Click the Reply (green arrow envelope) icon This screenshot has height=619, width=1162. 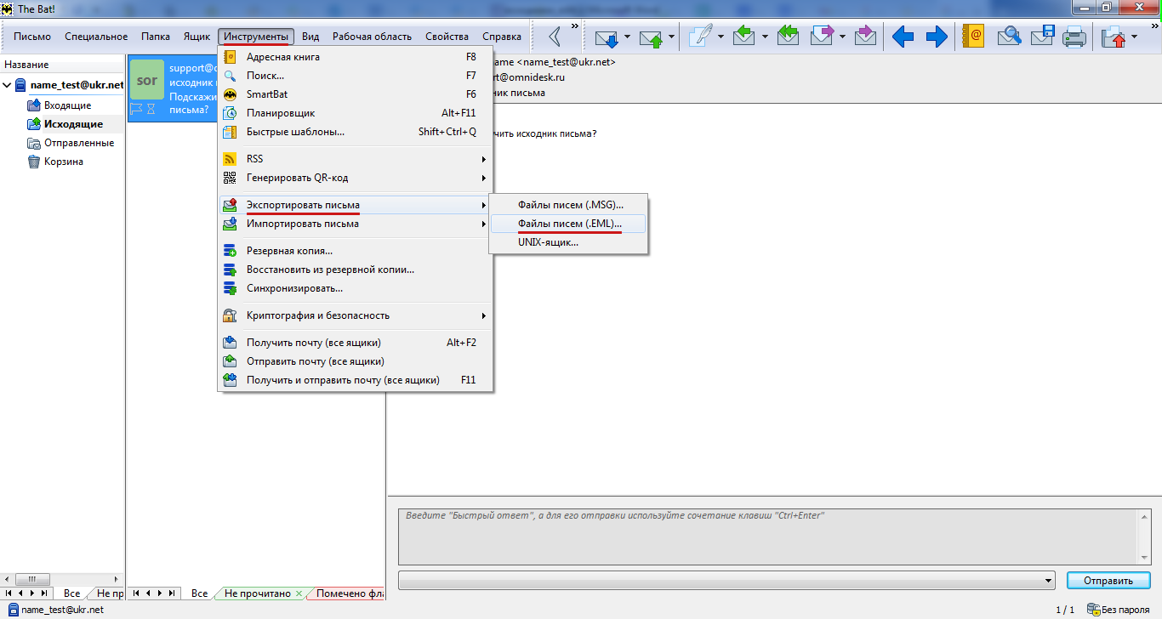pyautogui.click(x=744, y=37)
